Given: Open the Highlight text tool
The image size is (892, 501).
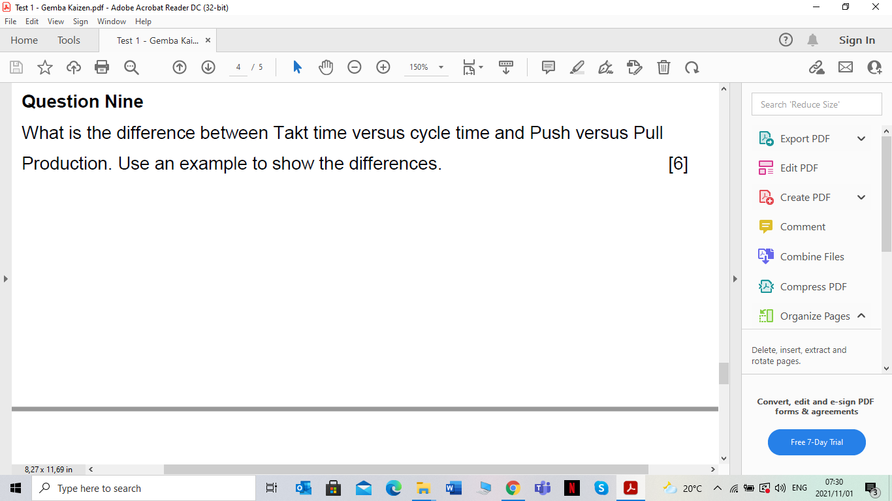Looking at the screenshot, I should coord(577,67).
